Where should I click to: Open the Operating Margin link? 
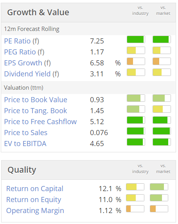pos(35,211)
